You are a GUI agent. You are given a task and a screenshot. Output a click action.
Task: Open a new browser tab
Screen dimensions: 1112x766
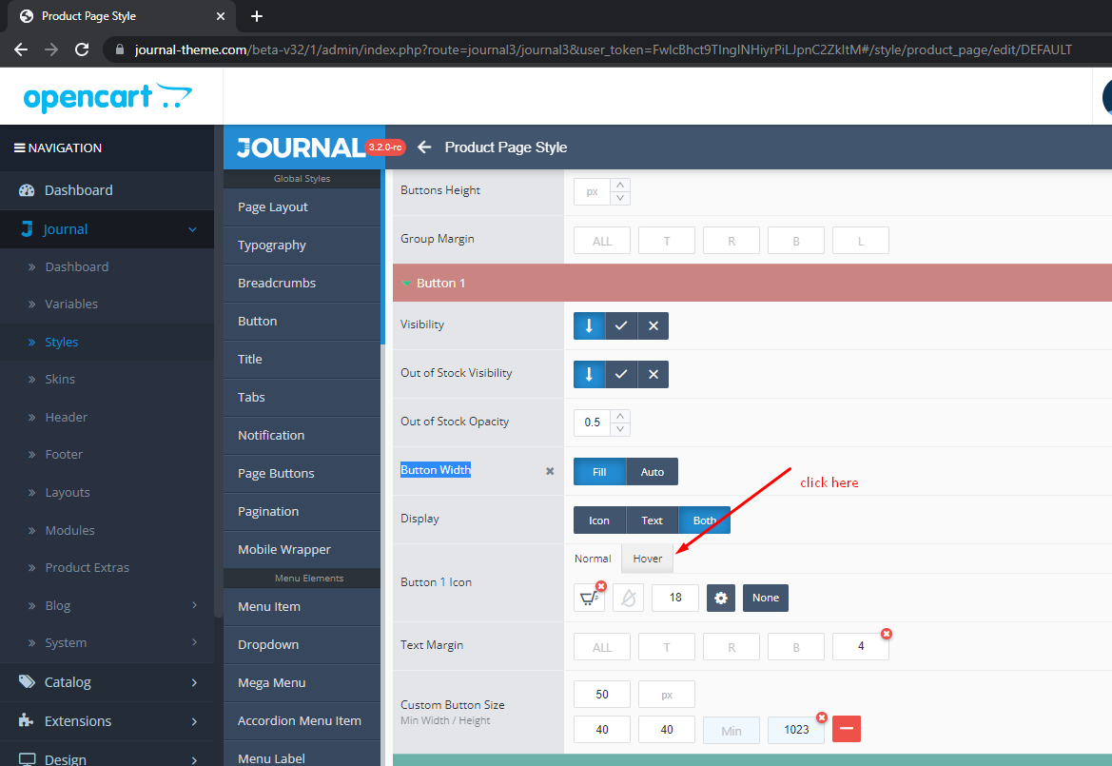click(257, 15)
